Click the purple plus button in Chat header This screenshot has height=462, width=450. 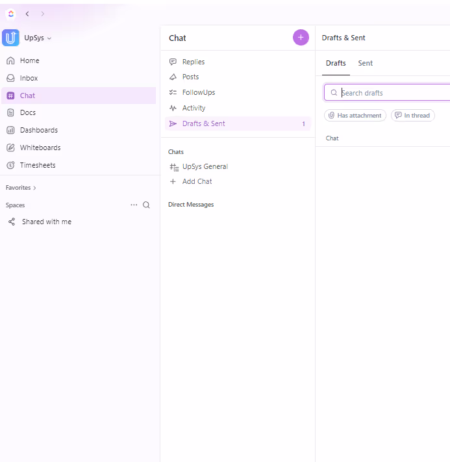301,38
